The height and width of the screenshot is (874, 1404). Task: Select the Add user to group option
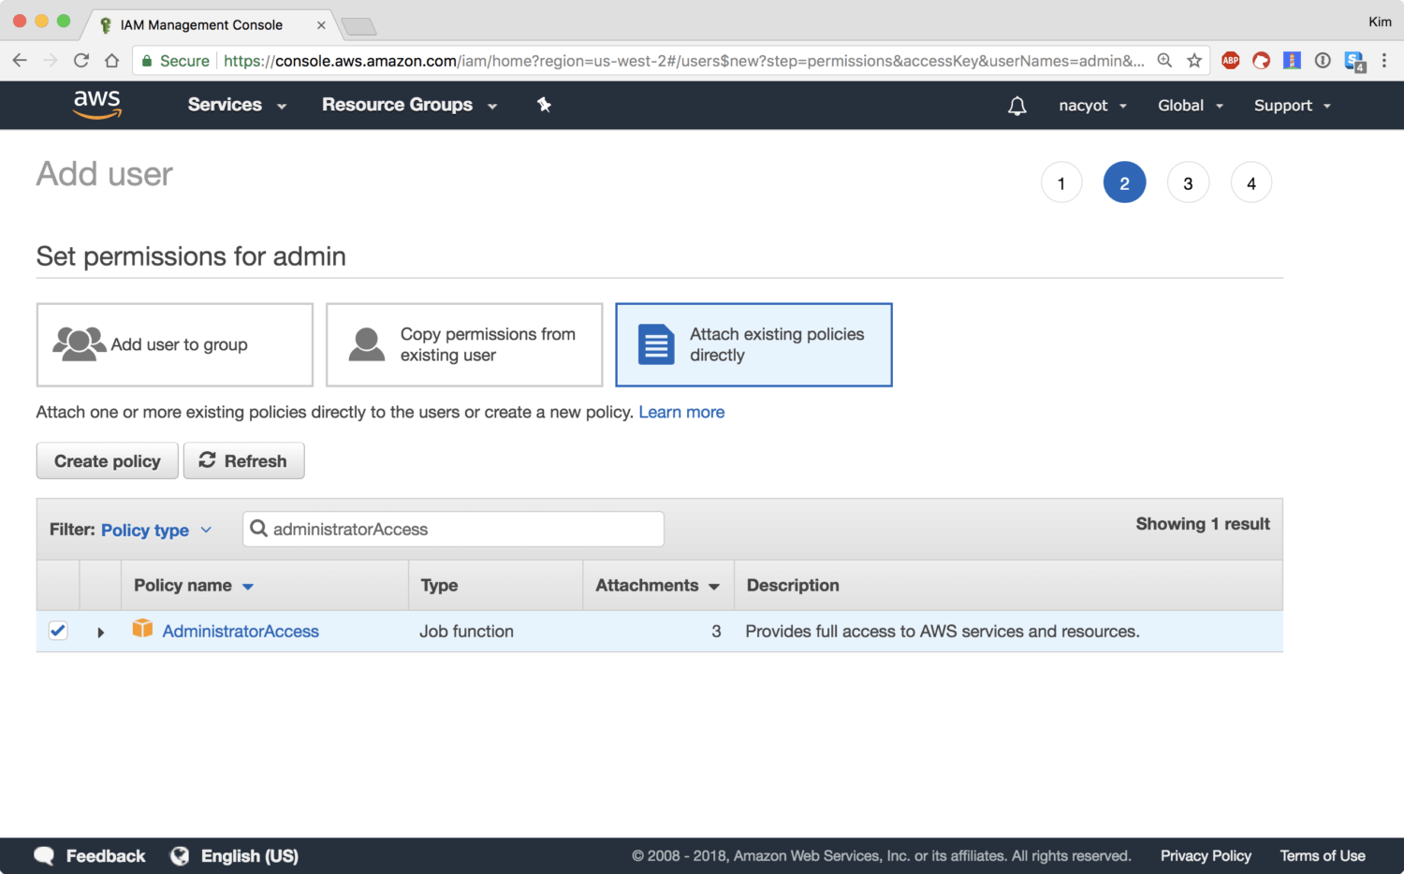pos(175,344)
